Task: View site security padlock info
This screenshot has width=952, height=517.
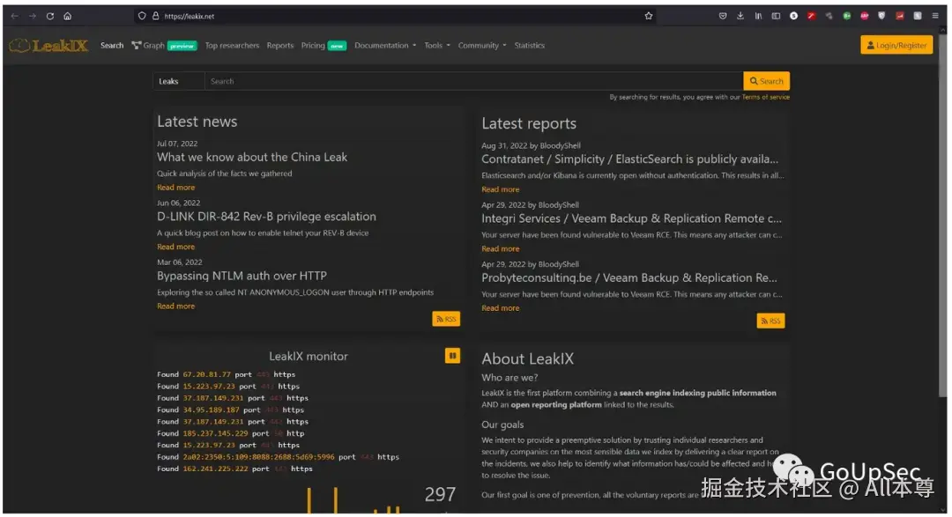Action: click(155, 17)
